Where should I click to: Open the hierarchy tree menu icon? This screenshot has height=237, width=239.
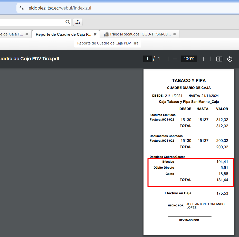tap(78, 22)
